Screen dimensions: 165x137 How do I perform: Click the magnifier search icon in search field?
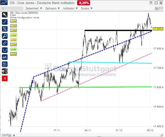[3, 8]
